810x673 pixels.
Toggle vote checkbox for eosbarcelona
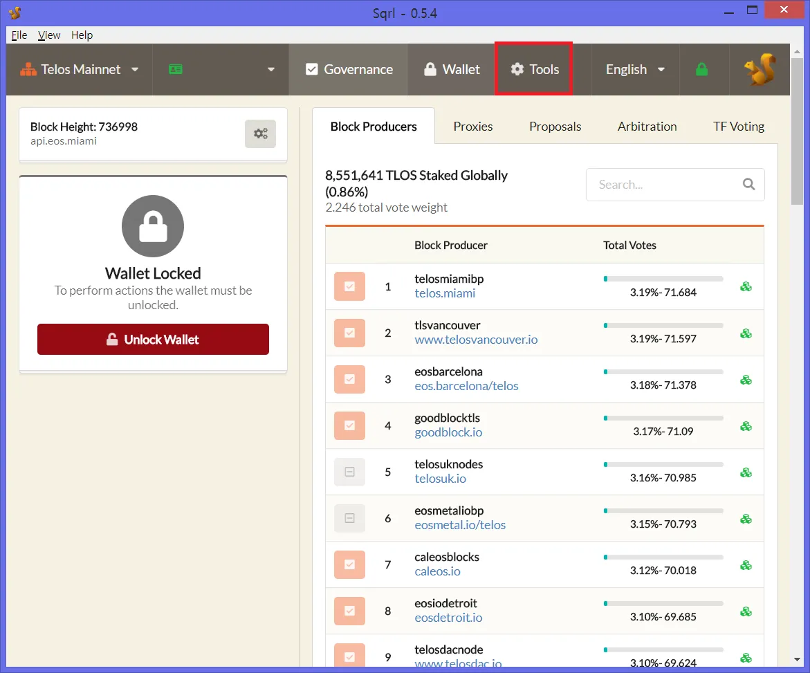click(x=350, y=379)
